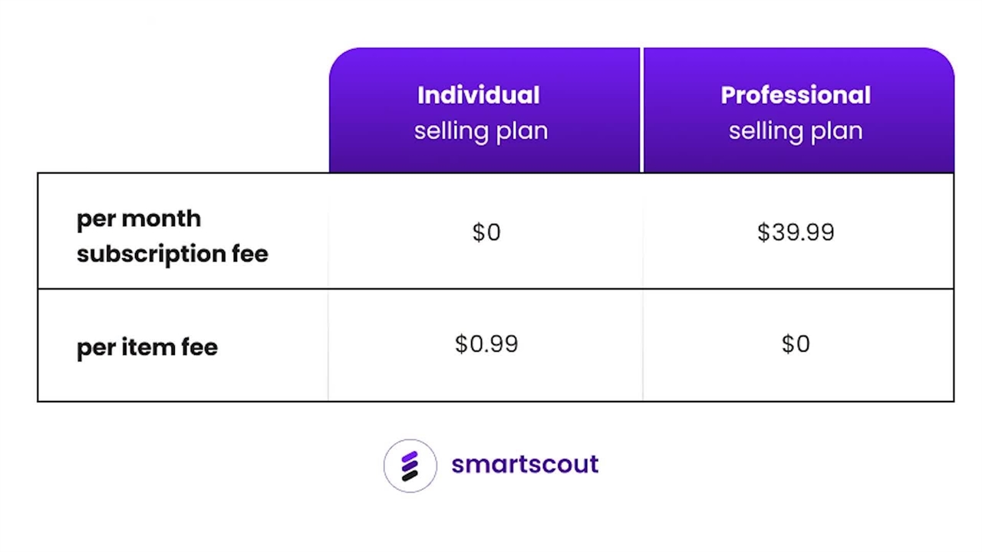Click the "per month" row label text
The width and height of the screenshot is (982, 552).
(x=139, y=219)
